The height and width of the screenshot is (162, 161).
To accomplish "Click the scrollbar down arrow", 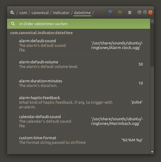I will tap(152, 152).
